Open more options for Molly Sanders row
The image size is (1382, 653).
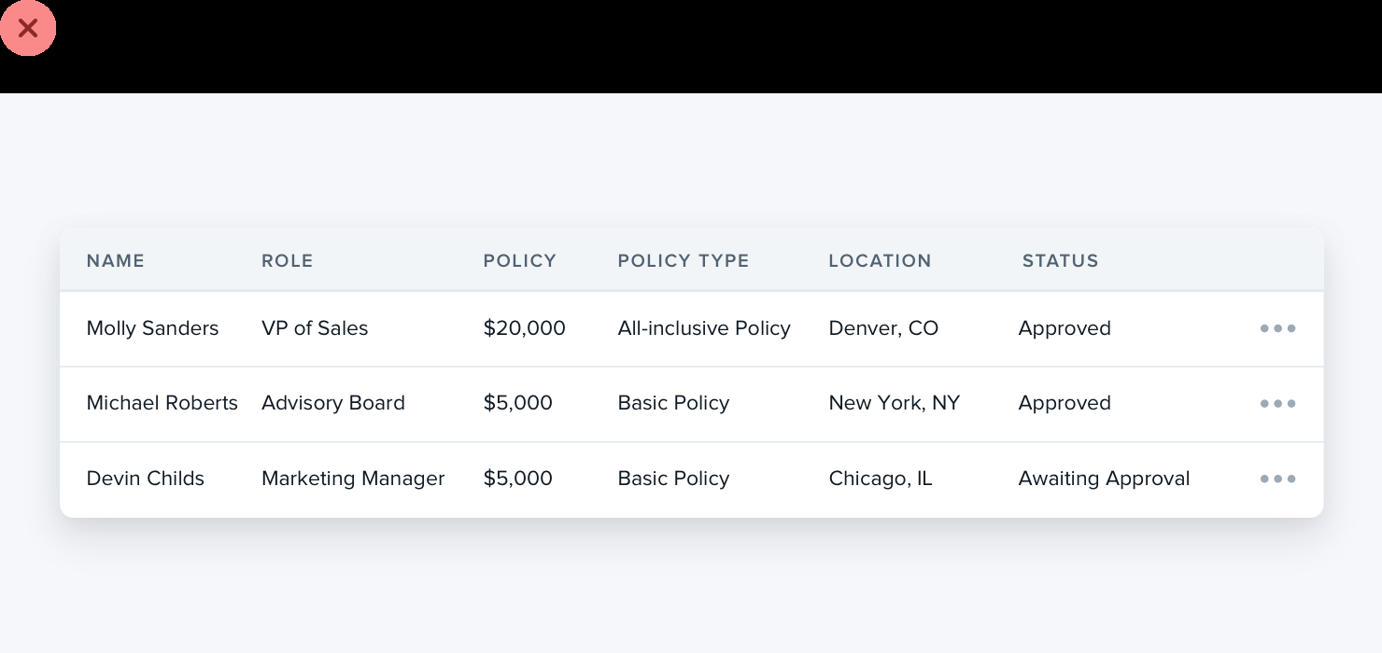1277,328
